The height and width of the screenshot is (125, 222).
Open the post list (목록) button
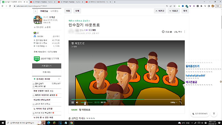185,11
